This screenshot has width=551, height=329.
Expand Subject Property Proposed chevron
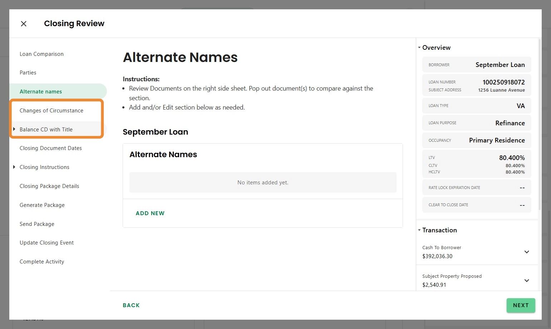(x=526, y=281)
